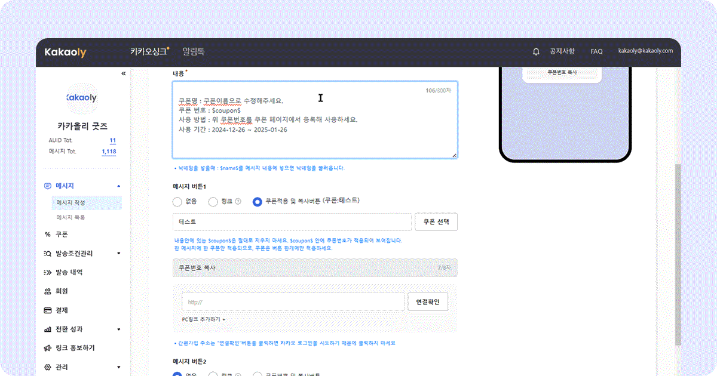Open 결제 via credit card icon
This screenshot has height=376, width=717.
(48, 310)
